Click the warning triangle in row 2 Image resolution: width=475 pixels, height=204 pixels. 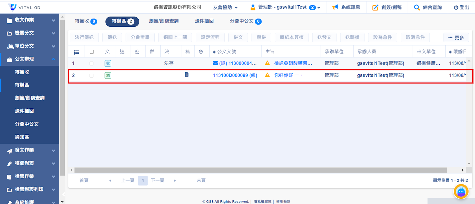[267, 75]
